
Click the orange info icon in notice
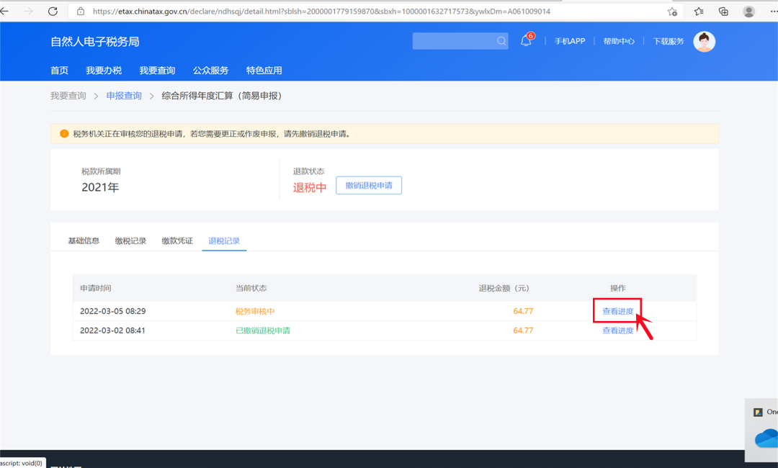(64, 134)
